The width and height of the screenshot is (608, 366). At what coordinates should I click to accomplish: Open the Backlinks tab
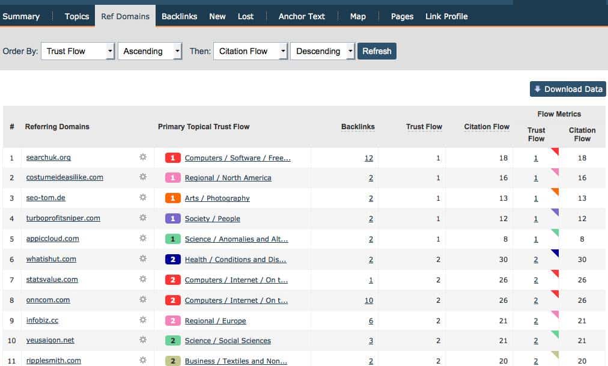click(x=179, y=16)
